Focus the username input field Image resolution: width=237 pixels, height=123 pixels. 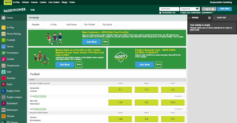pos(169,9)
